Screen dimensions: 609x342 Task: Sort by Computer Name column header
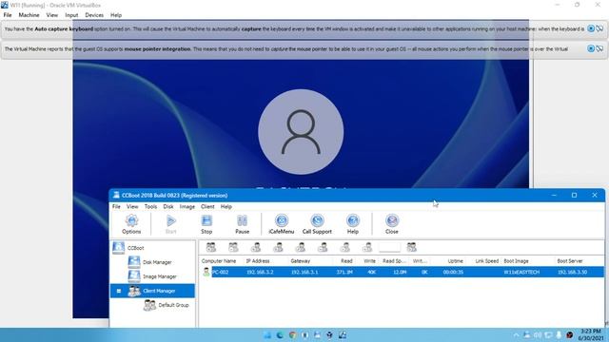coord(219,261)
